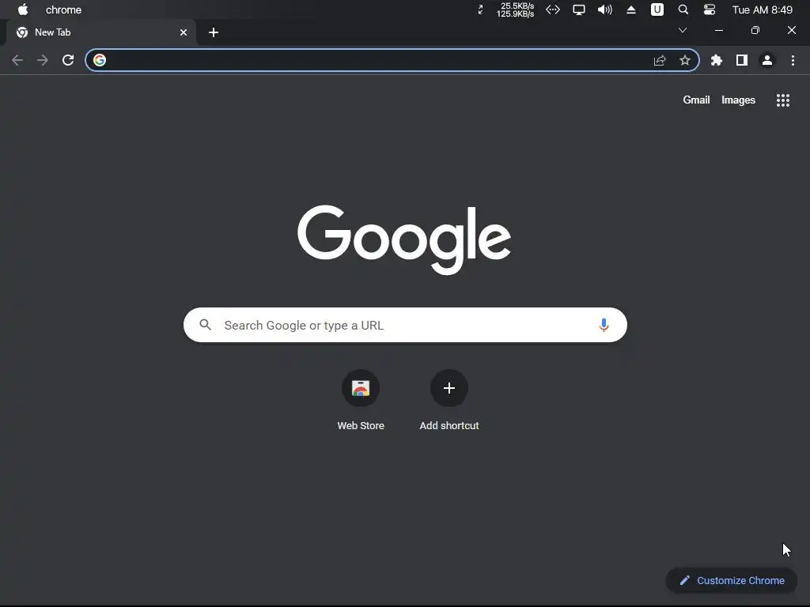Click the Google icon in address bar
This screenshot has height=607, width=810.
click(x=100, y=60)
